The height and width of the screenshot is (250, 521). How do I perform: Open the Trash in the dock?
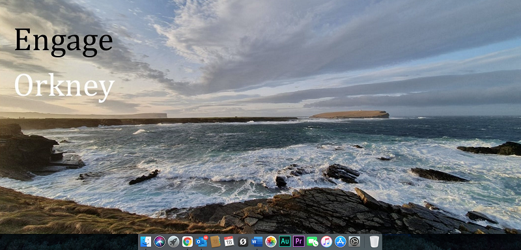tap(374, 242)
